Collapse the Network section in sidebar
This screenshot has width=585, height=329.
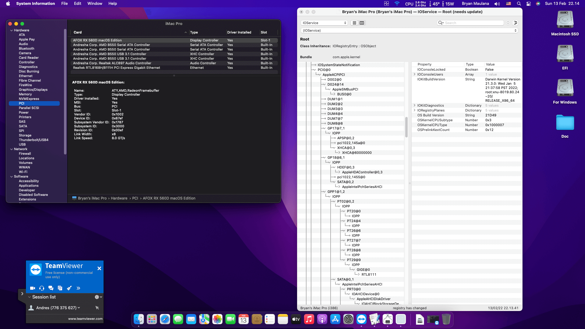point(12,149)
